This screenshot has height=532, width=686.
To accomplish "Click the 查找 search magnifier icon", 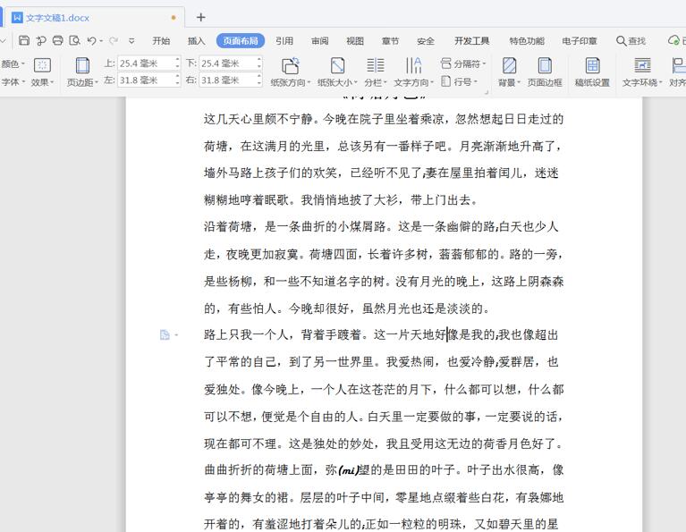I will pos(621,41).
